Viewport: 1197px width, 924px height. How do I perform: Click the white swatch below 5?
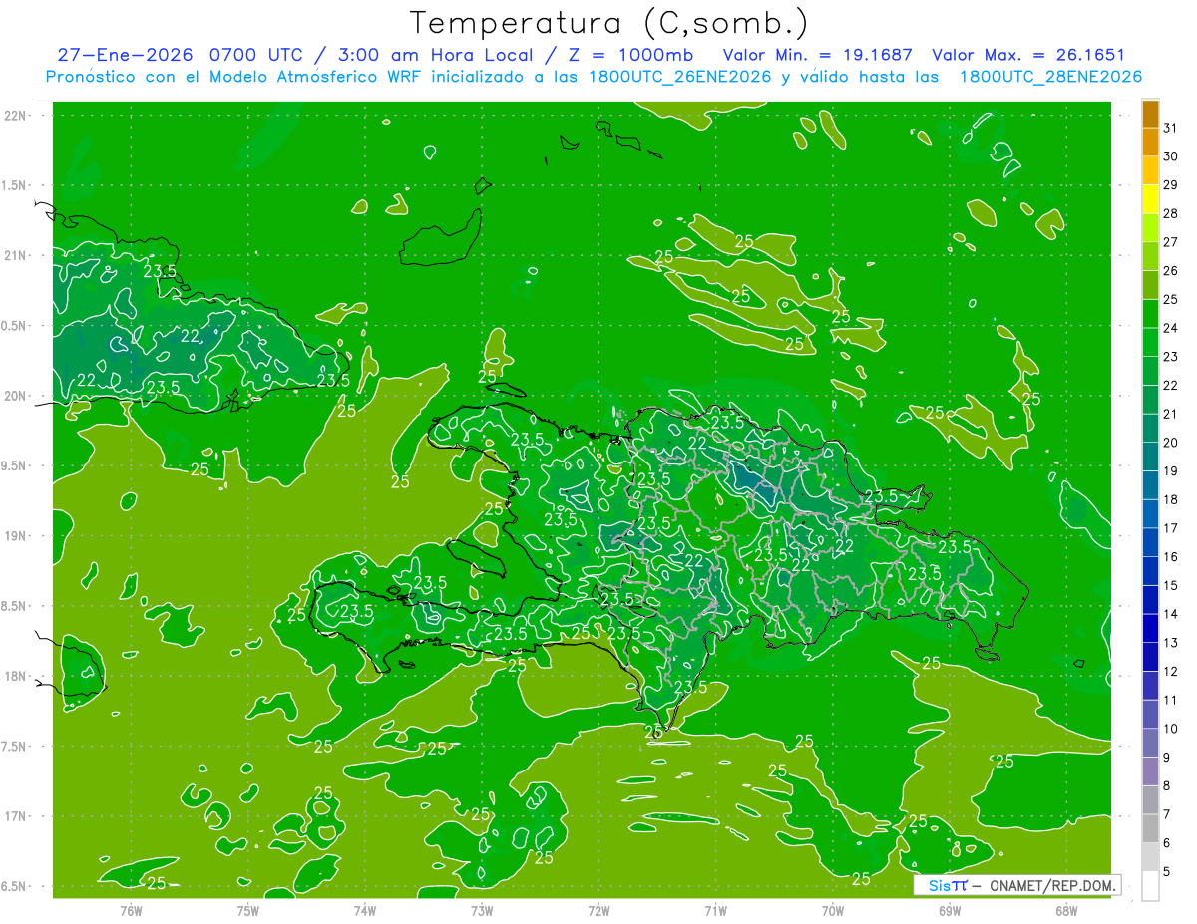pyautogui.click(x=1150, y=886)
